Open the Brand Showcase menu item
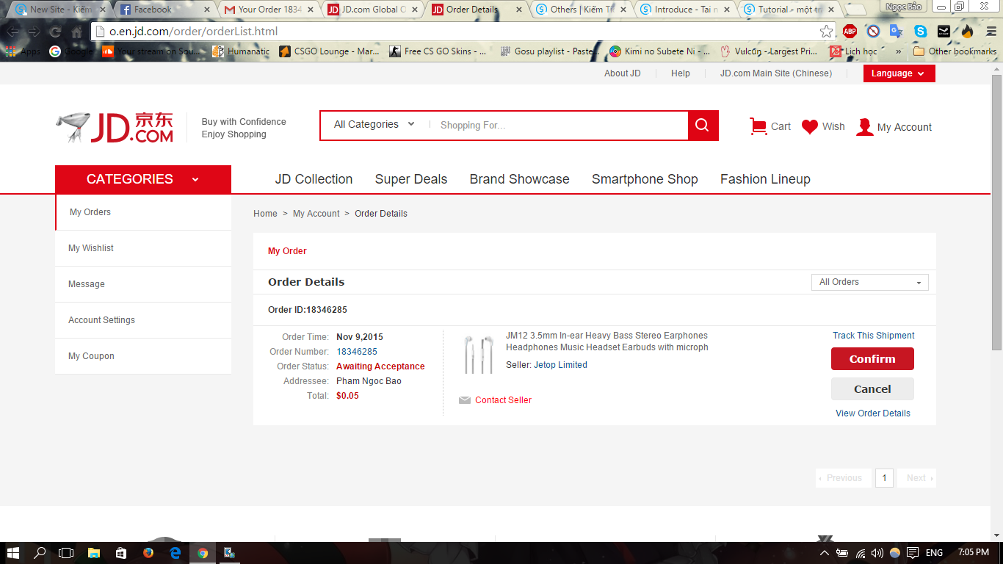This screenshot has height=564, width=1003. pos(520,179)
